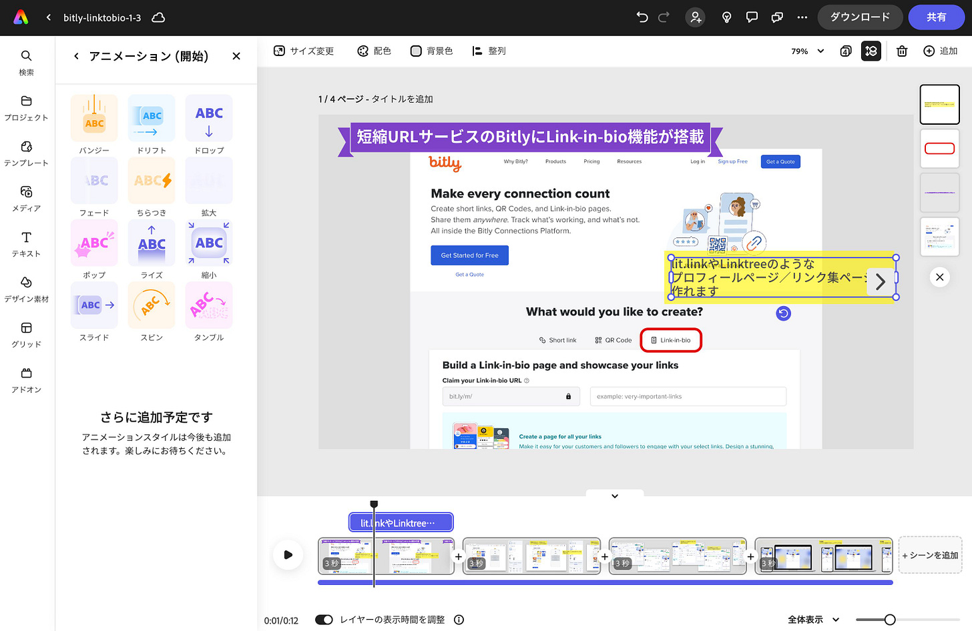Select the first page thumbnail on right

(x=939, y=105)
